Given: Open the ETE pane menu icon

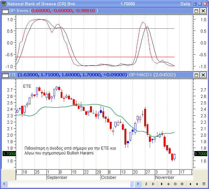Looking at the screenshot, I should pyautogui.click(x=5, y=75).
